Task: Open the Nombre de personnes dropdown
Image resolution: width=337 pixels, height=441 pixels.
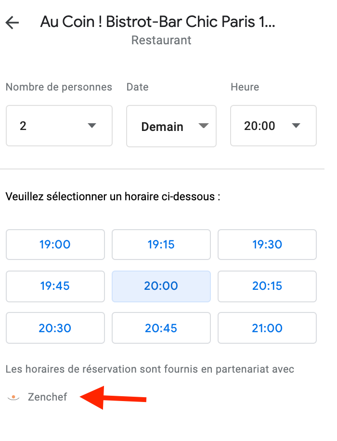Action: 59,126
